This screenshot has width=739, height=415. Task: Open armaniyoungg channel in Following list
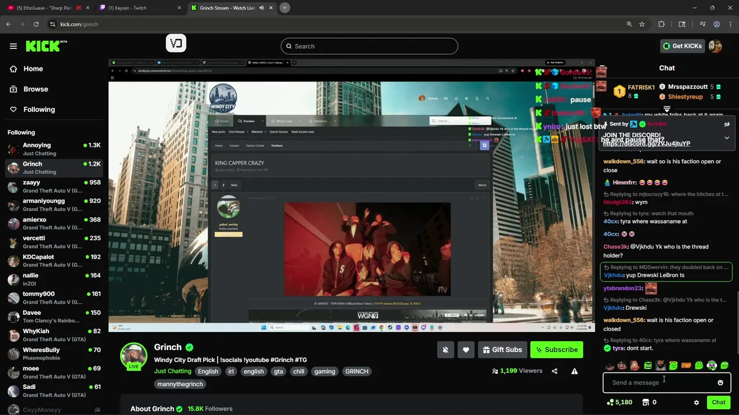54,205
